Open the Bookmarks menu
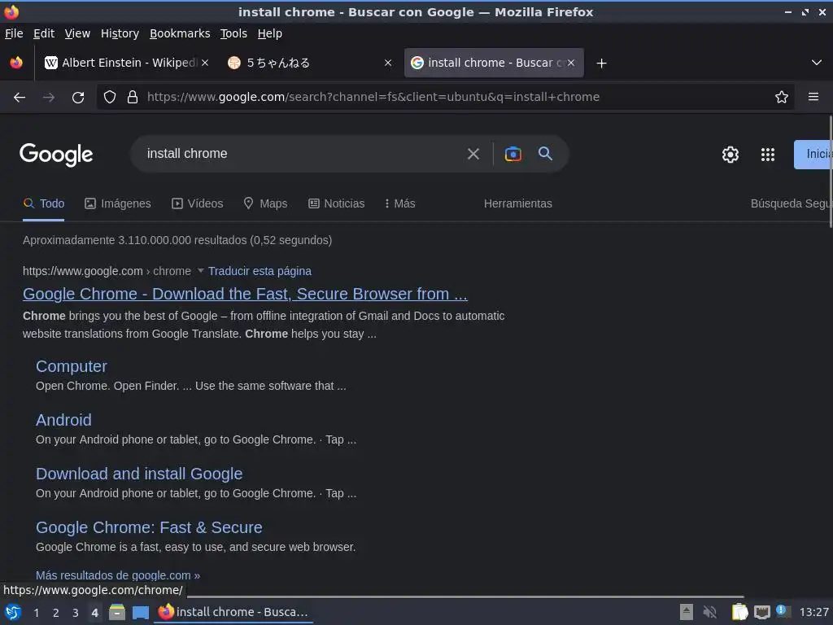 point(180,33)
